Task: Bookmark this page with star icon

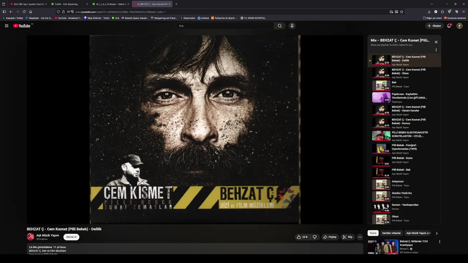Action: coord(401,12)
